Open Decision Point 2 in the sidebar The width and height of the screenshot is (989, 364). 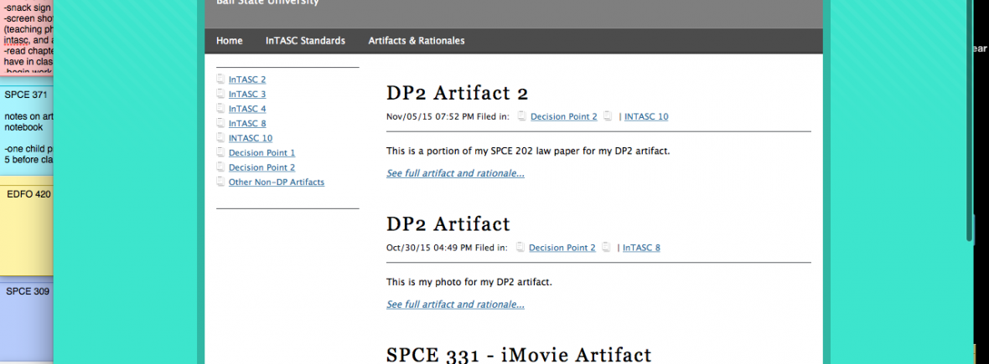pyautogui.click(x=261, y=167)
